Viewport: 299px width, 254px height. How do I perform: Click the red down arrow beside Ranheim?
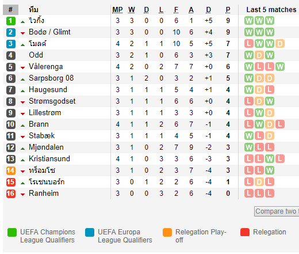pyautogui.click(x=22, y=195)
